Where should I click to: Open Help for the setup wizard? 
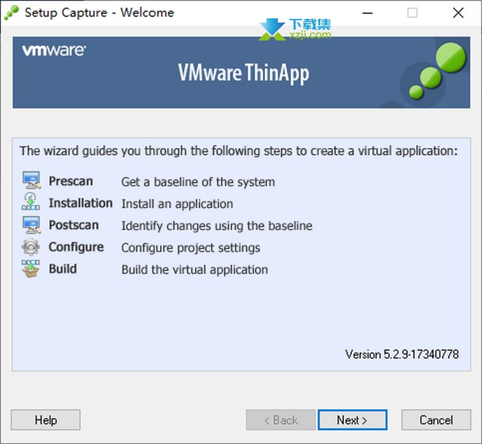[46, 420]
